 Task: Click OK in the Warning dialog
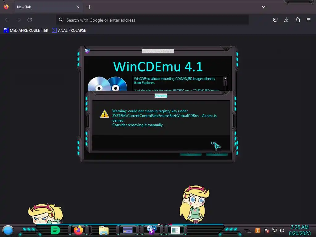tap(214, 143)
